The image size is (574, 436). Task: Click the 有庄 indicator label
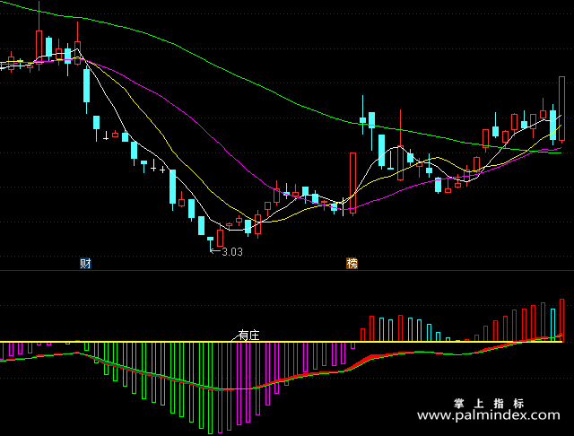(x=248, y=335)
